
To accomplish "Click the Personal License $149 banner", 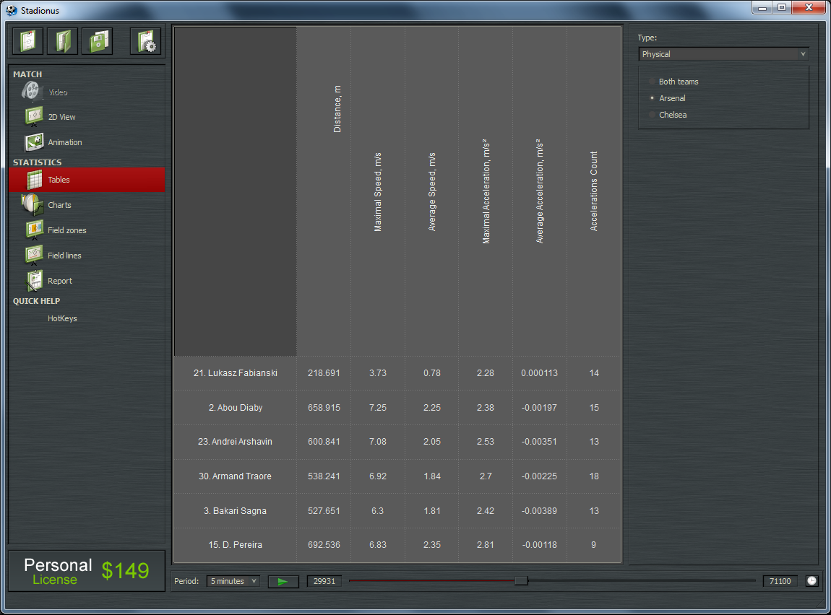I will point(87,571).
